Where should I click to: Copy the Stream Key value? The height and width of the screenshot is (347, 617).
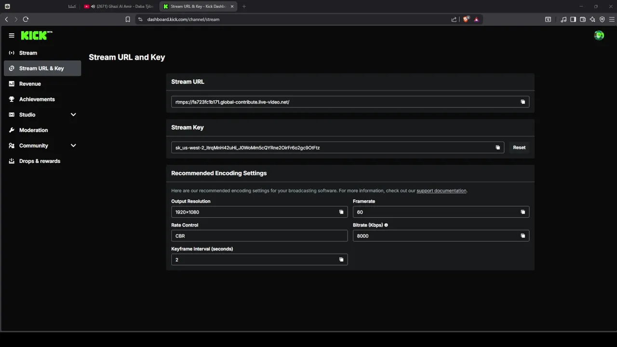click(498, 147)
